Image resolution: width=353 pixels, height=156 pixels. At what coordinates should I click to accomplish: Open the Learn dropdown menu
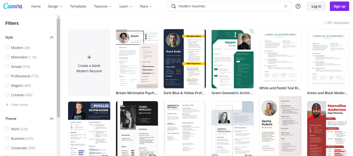point(126,6)
